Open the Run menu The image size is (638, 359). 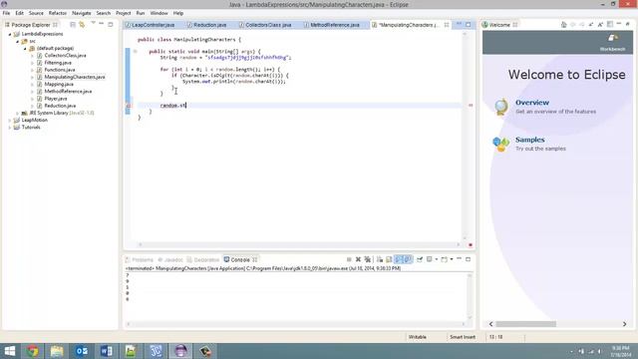click(x=141, y=13)
